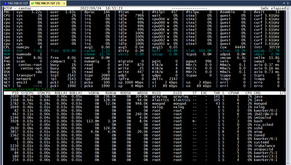The image size is (291, 165).
Task: Click the 2022/09/24 date in header
Action: (91, 9)
